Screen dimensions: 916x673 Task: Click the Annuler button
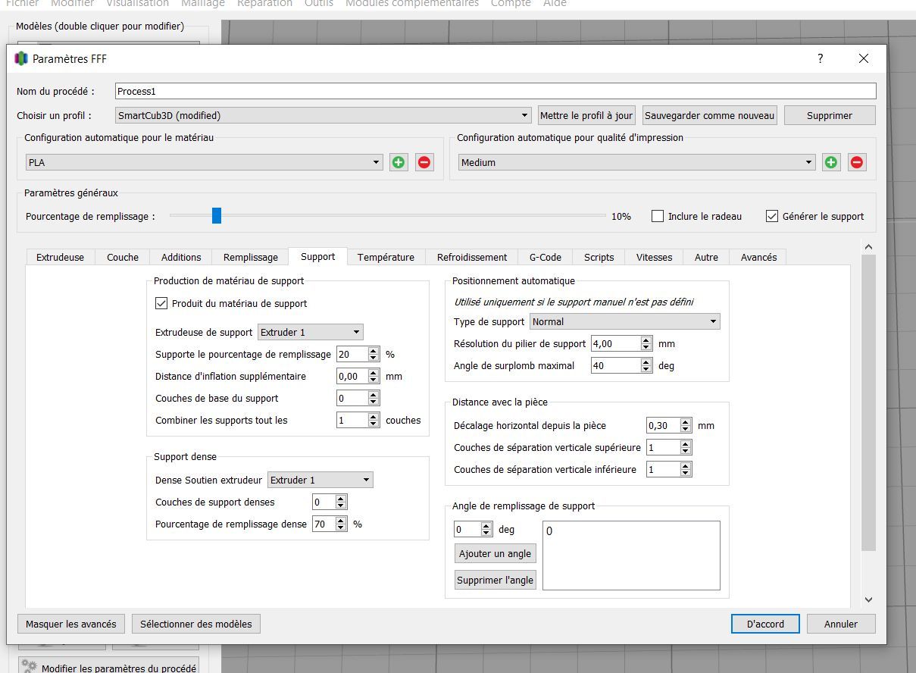841,624
